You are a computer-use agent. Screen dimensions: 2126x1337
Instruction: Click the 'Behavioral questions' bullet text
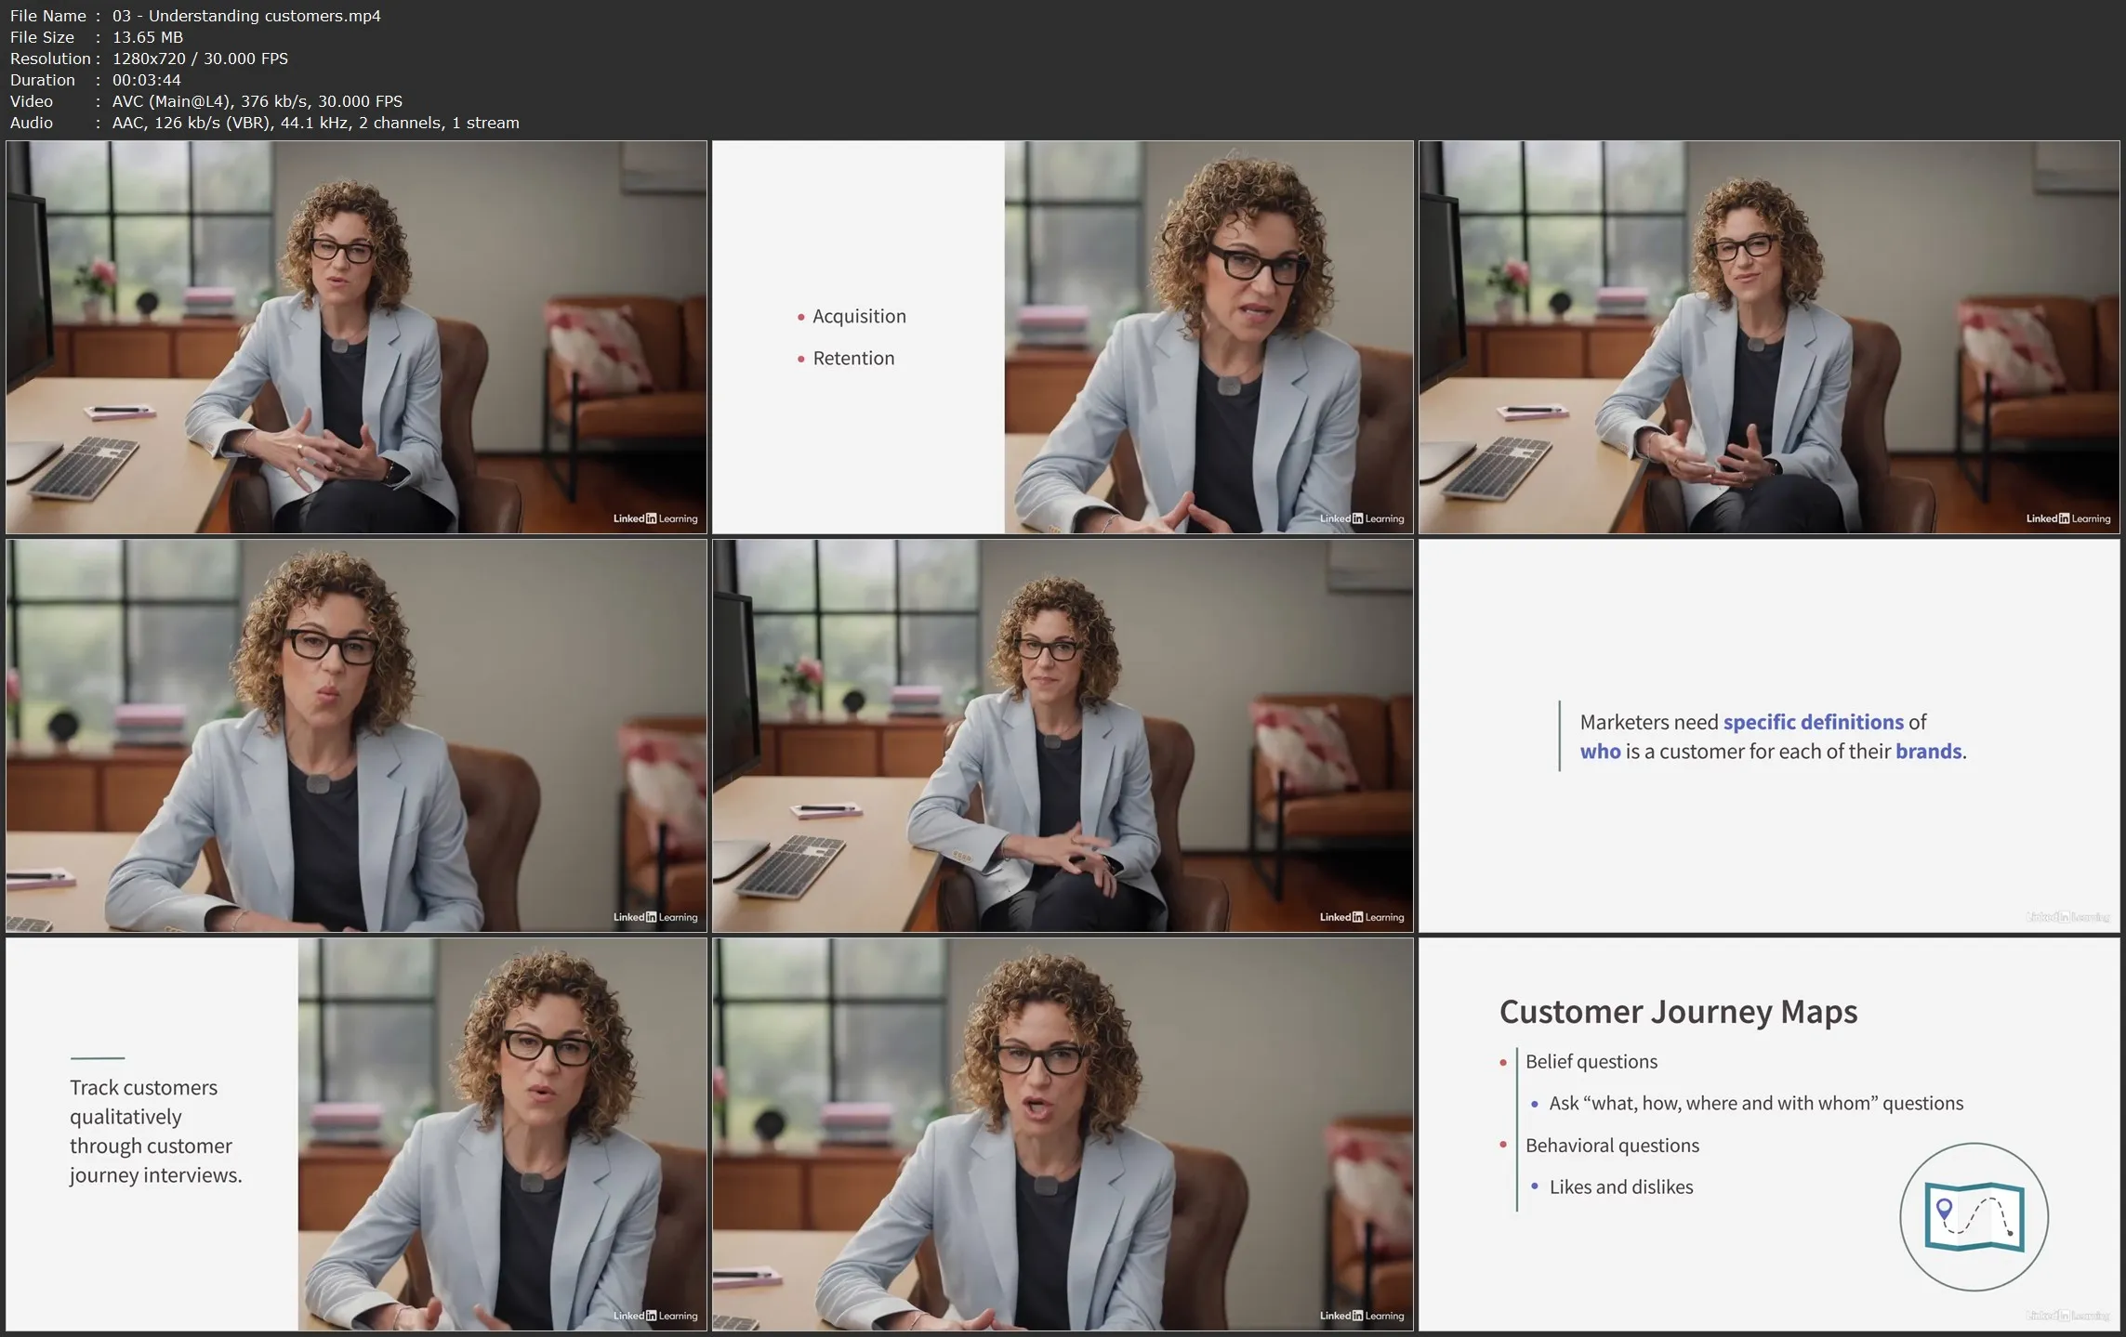pyautogui.click(x=1611, y=1145)
